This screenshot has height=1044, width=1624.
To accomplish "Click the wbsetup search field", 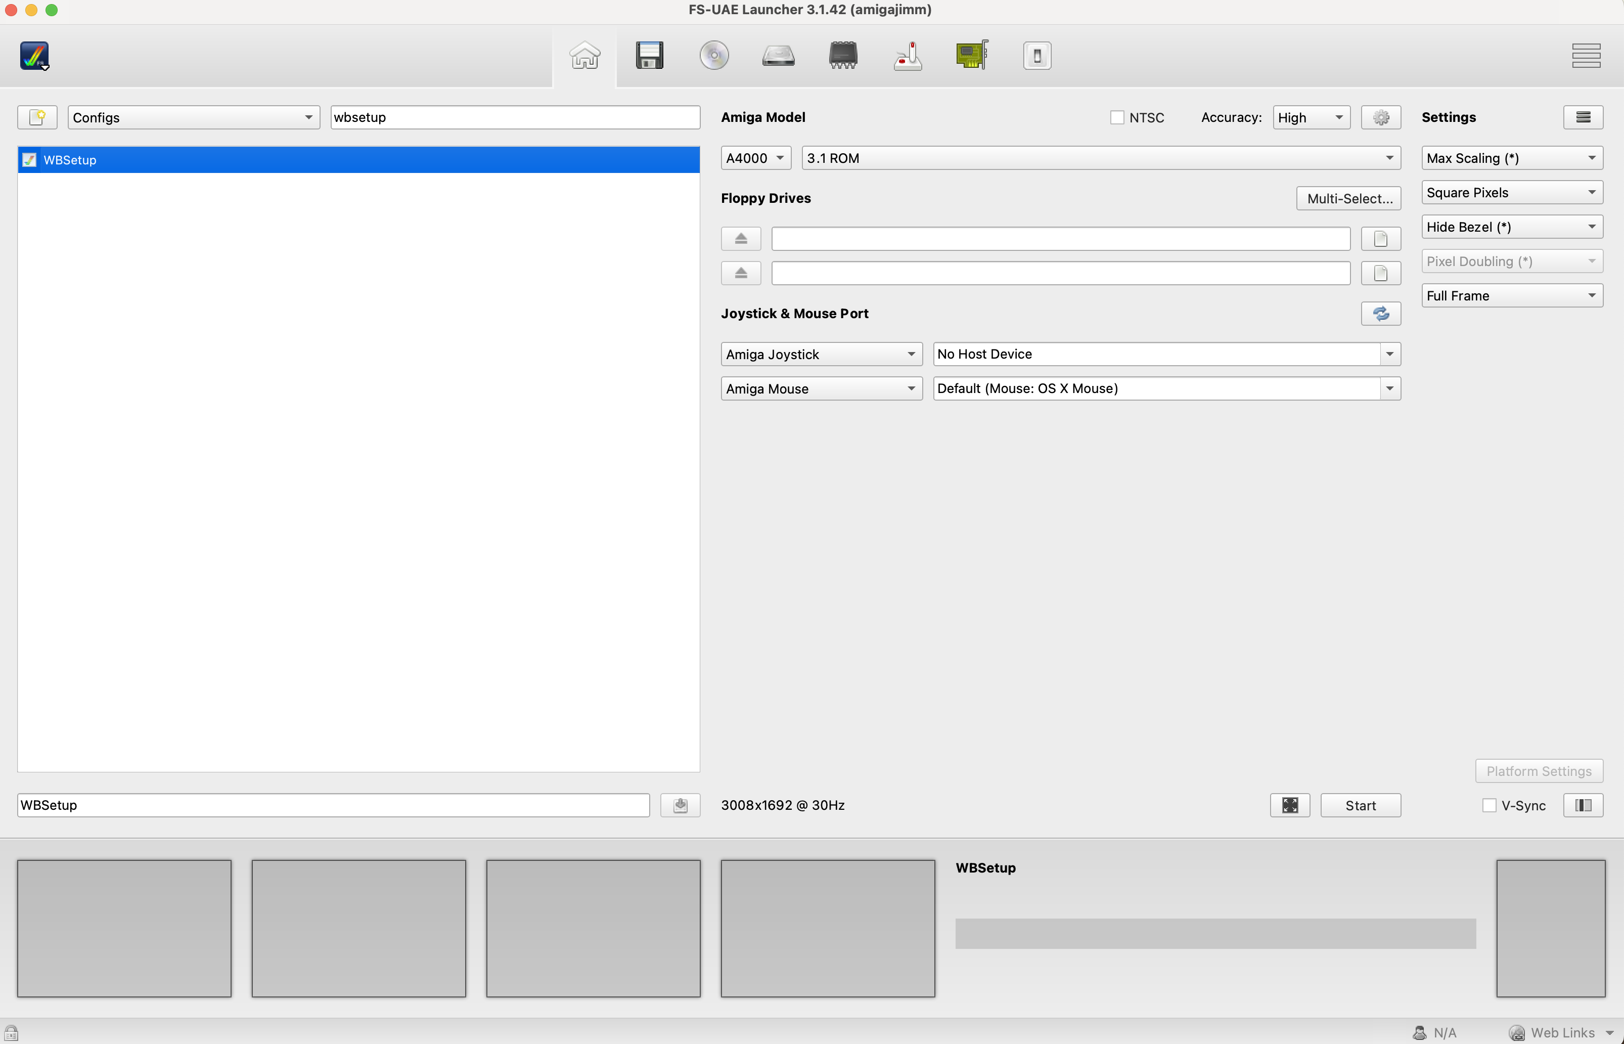I will (x=515, y=117).
